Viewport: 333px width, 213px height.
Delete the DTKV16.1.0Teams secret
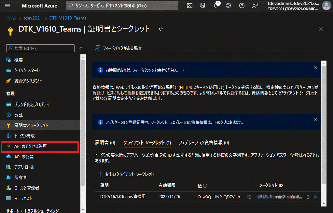point(316,197)
